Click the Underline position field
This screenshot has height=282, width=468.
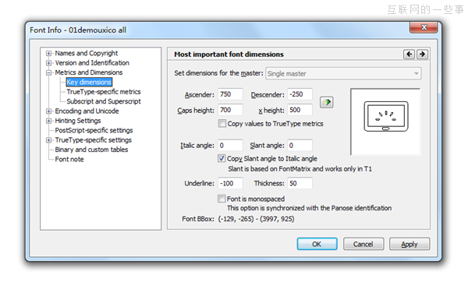[x=230, y=183]
